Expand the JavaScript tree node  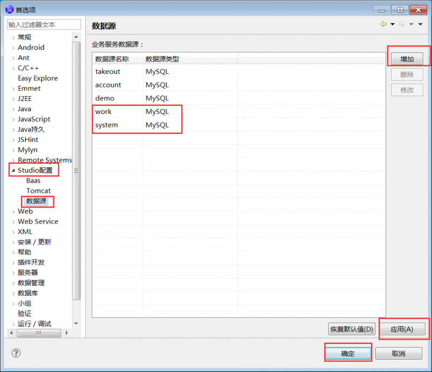[13, 119]
